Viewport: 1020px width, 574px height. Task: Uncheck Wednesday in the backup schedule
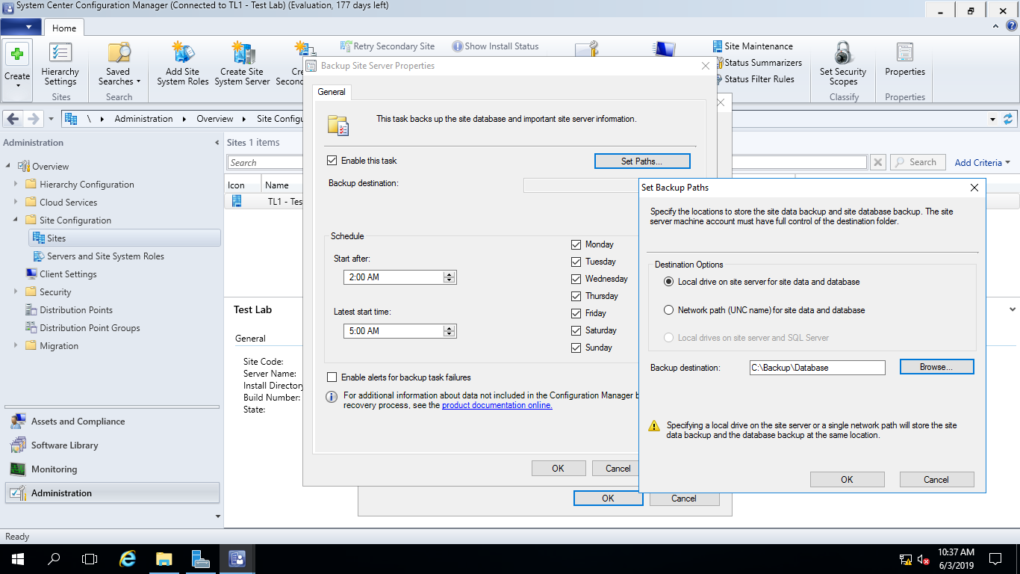(576, 279)
